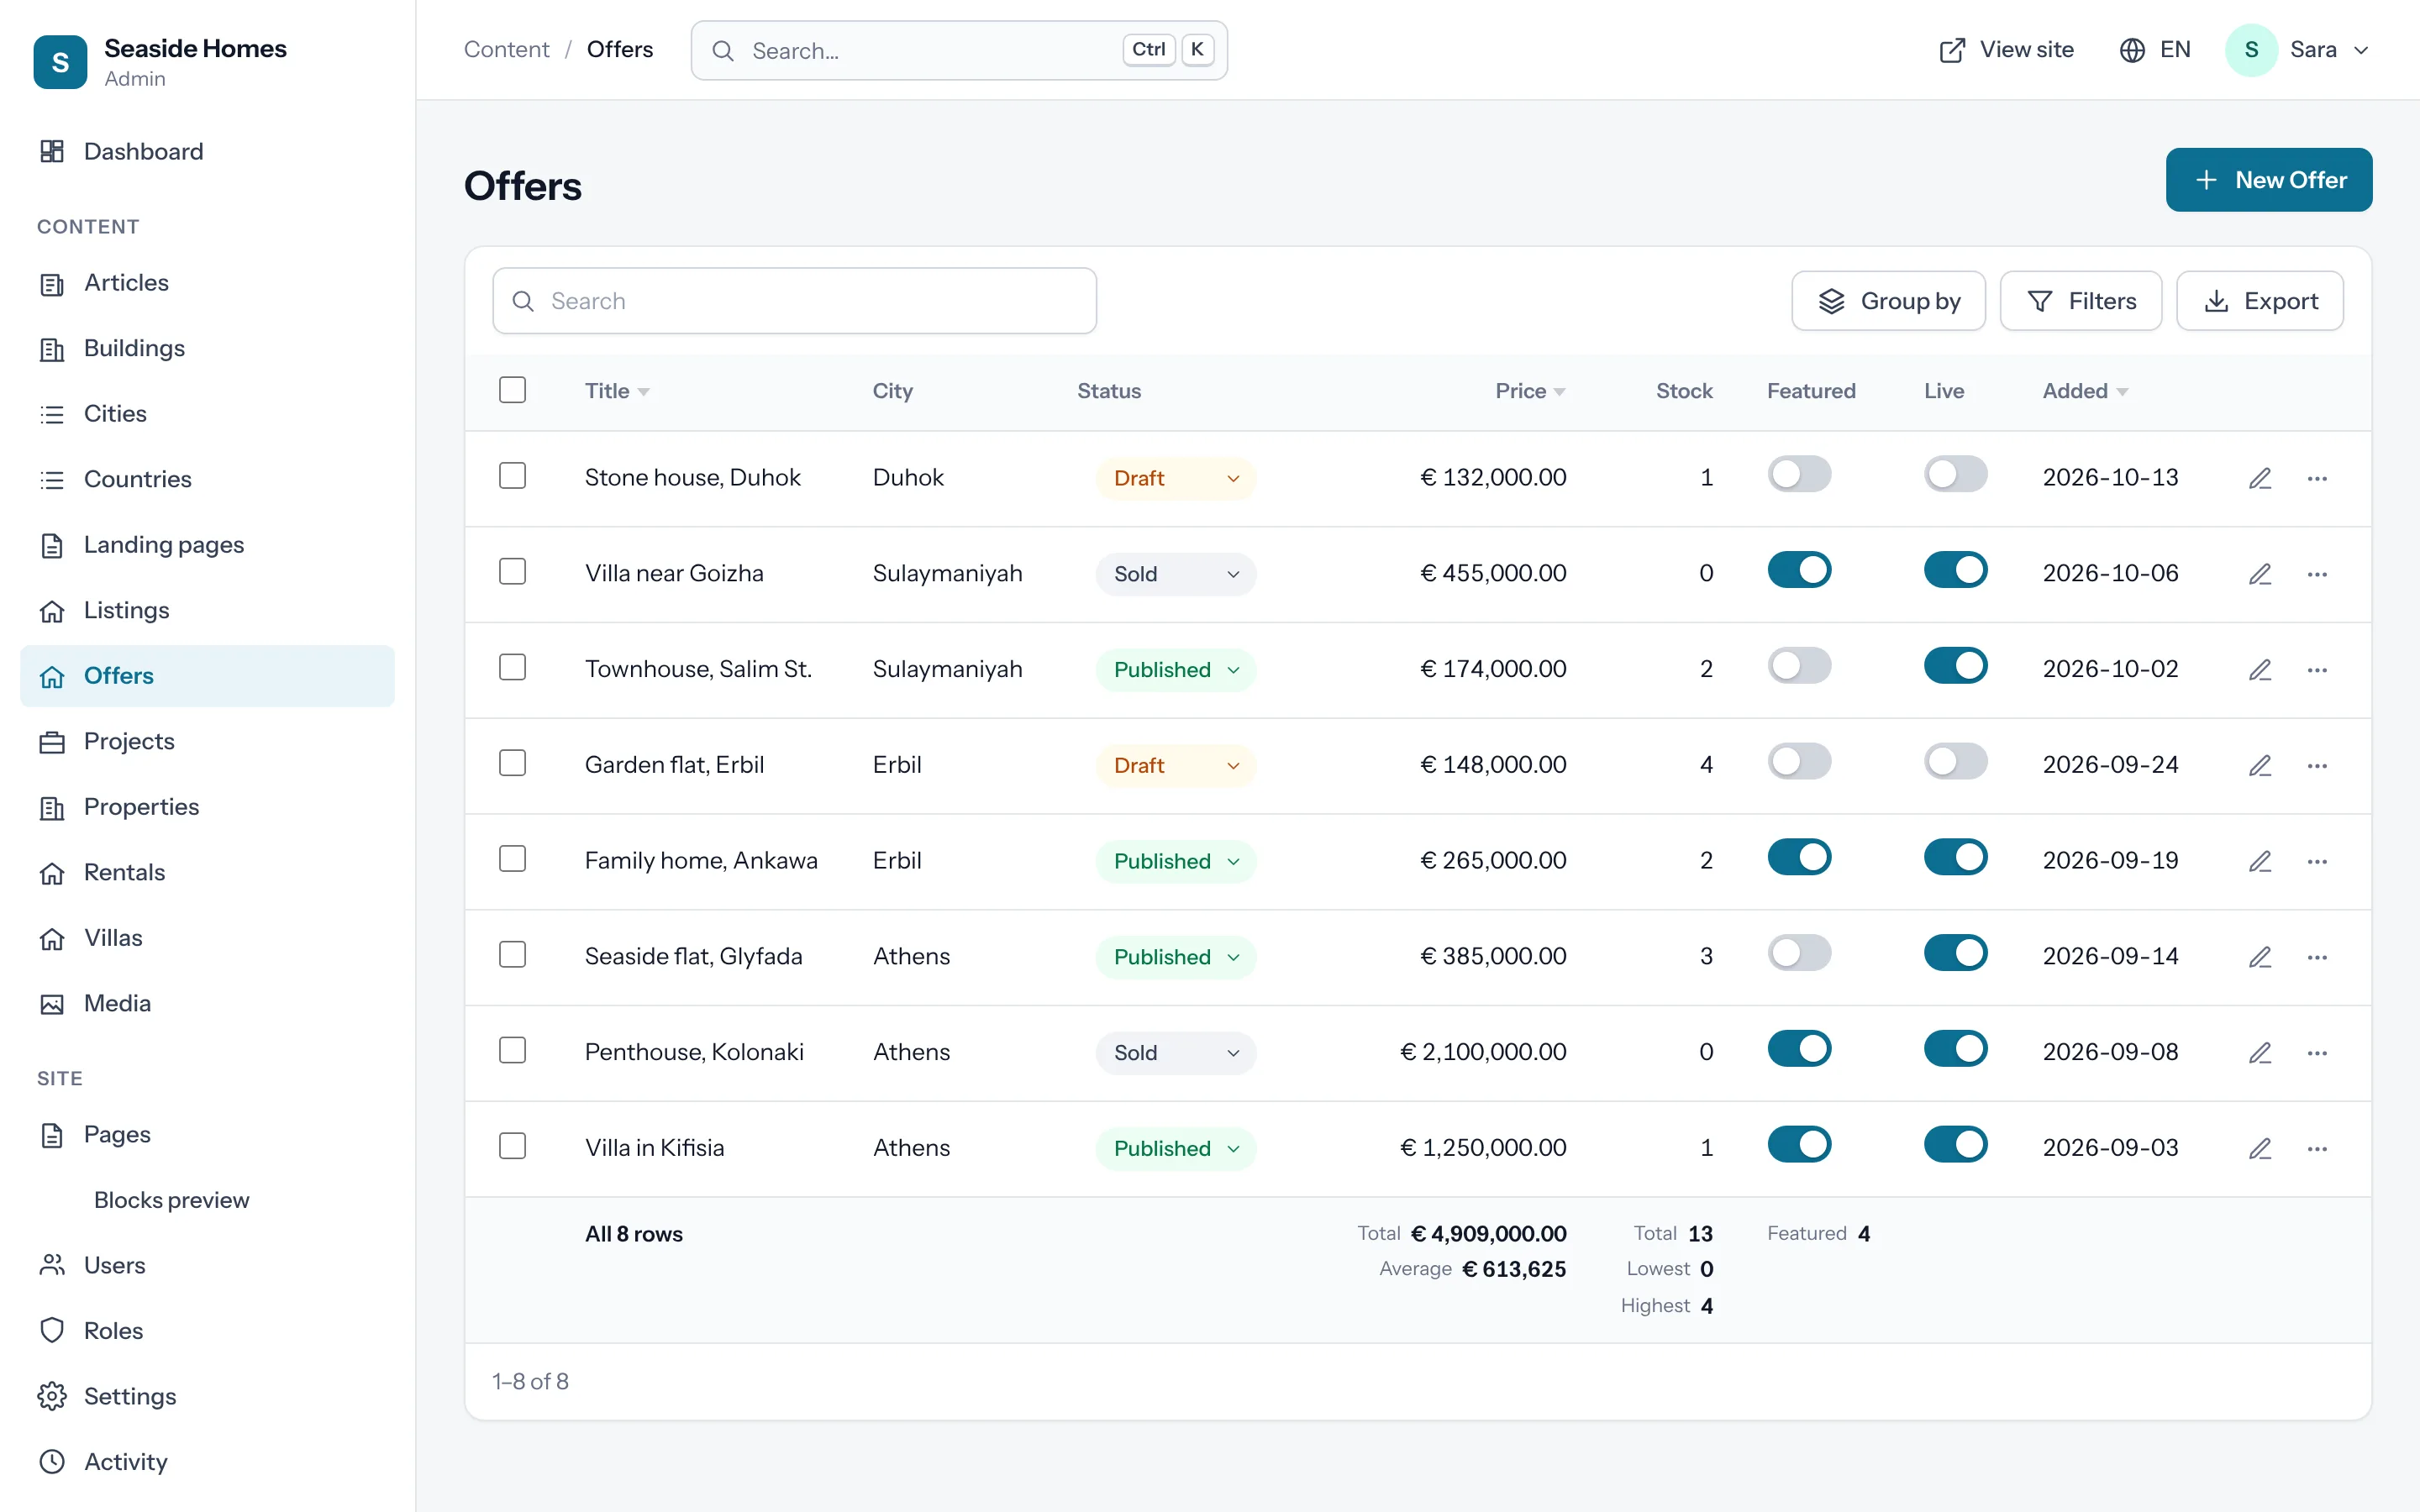The height and width of the screenshot is (1512, 2420).
Task: Click the Media image icon in sidebar
Action: (x=52, y=1003)
